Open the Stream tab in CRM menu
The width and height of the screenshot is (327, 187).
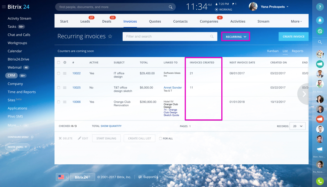(263, 21)
